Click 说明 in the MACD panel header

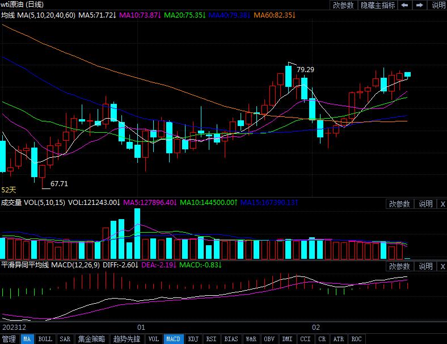pyautogui.click(x=425, y=266)
